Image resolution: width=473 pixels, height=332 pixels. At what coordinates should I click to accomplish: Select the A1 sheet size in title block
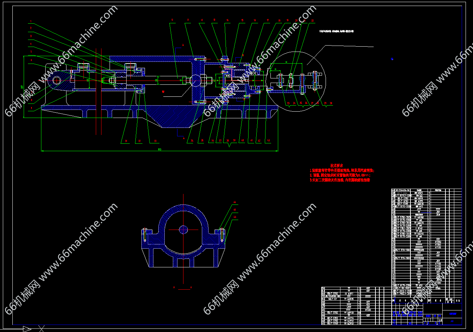[452, 321]
